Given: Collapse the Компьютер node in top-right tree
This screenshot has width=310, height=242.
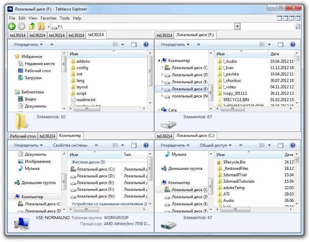Looking at the screenshot, I should [159, 60].
